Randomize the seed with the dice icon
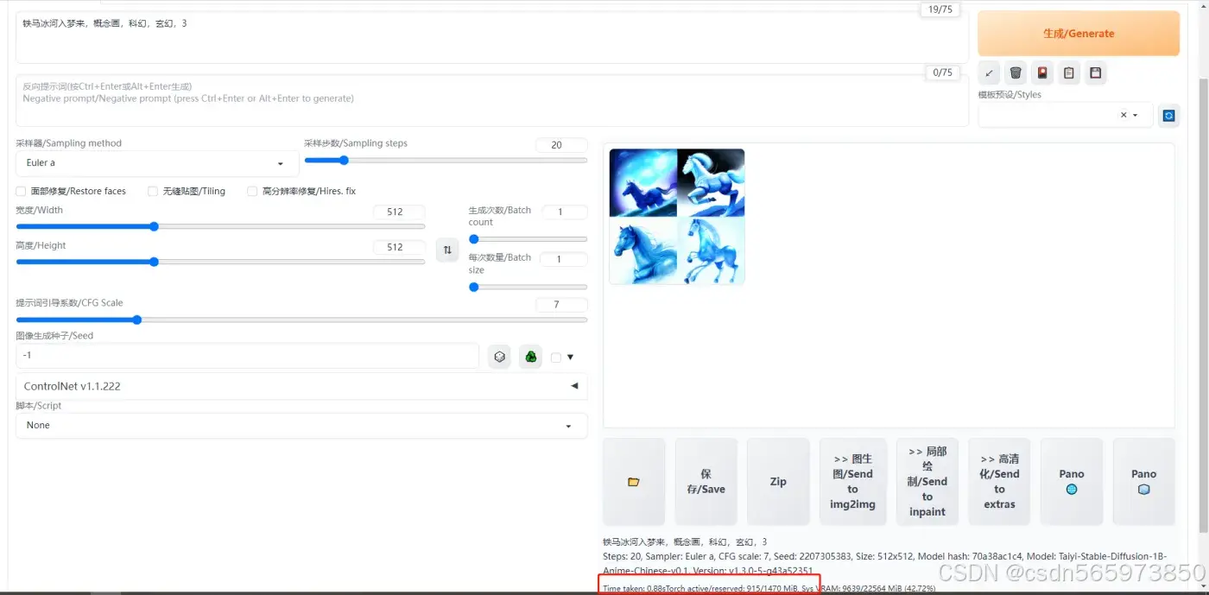Image resolution: width=1209 pixels, height=595 pixels. tap(499, 356)
